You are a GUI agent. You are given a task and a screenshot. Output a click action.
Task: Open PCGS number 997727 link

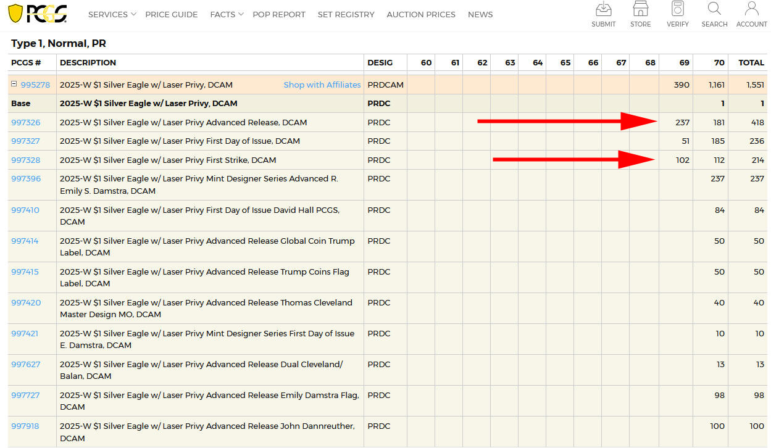25,395
